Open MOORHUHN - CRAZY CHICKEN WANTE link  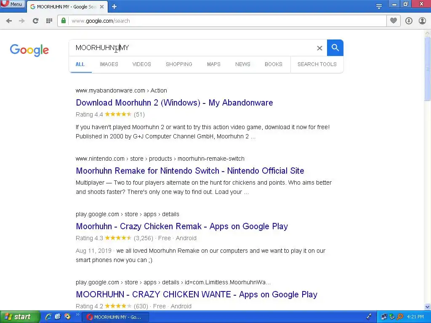pos(197,294)
